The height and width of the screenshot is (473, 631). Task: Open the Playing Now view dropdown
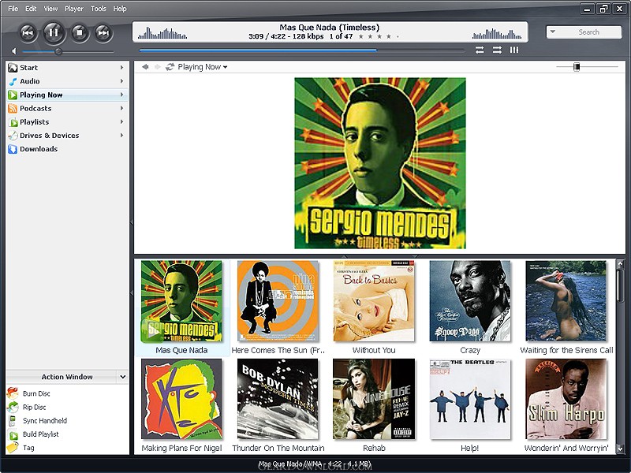pos(203,67)
